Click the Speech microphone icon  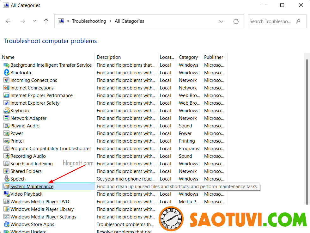click(x=7, y=179)
